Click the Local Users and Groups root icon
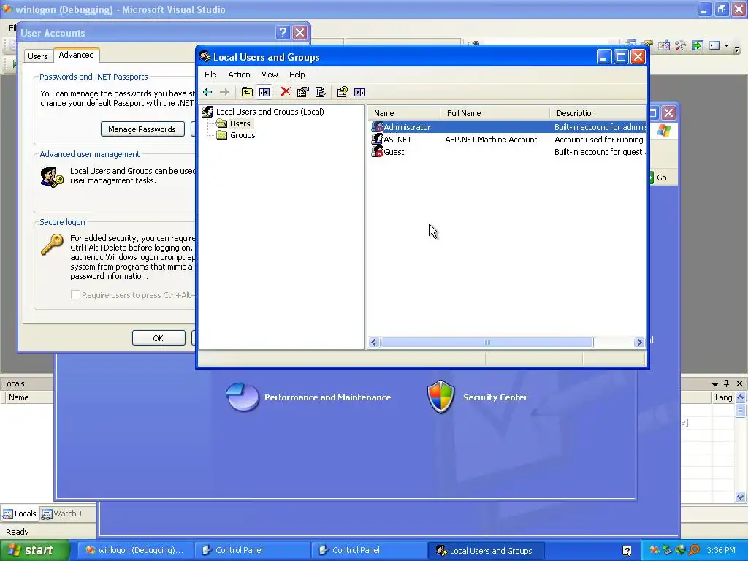 tap(207, 112)
